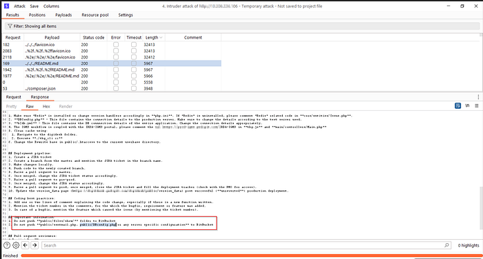
Task: Switch to the Results tab
Action: coord(12,14)
